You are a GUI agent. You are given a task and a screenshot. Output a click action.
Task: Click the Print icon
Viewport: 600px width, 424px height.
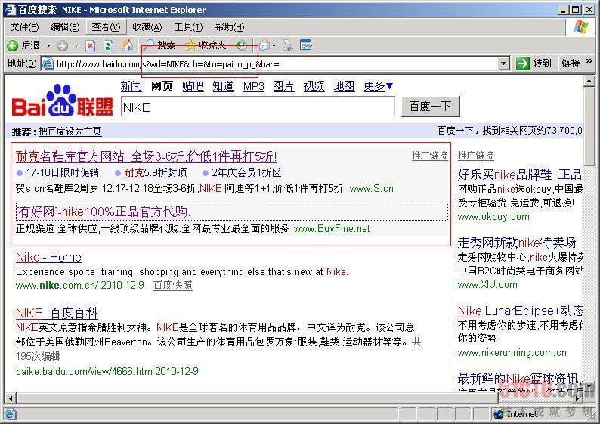coord(287,45)
